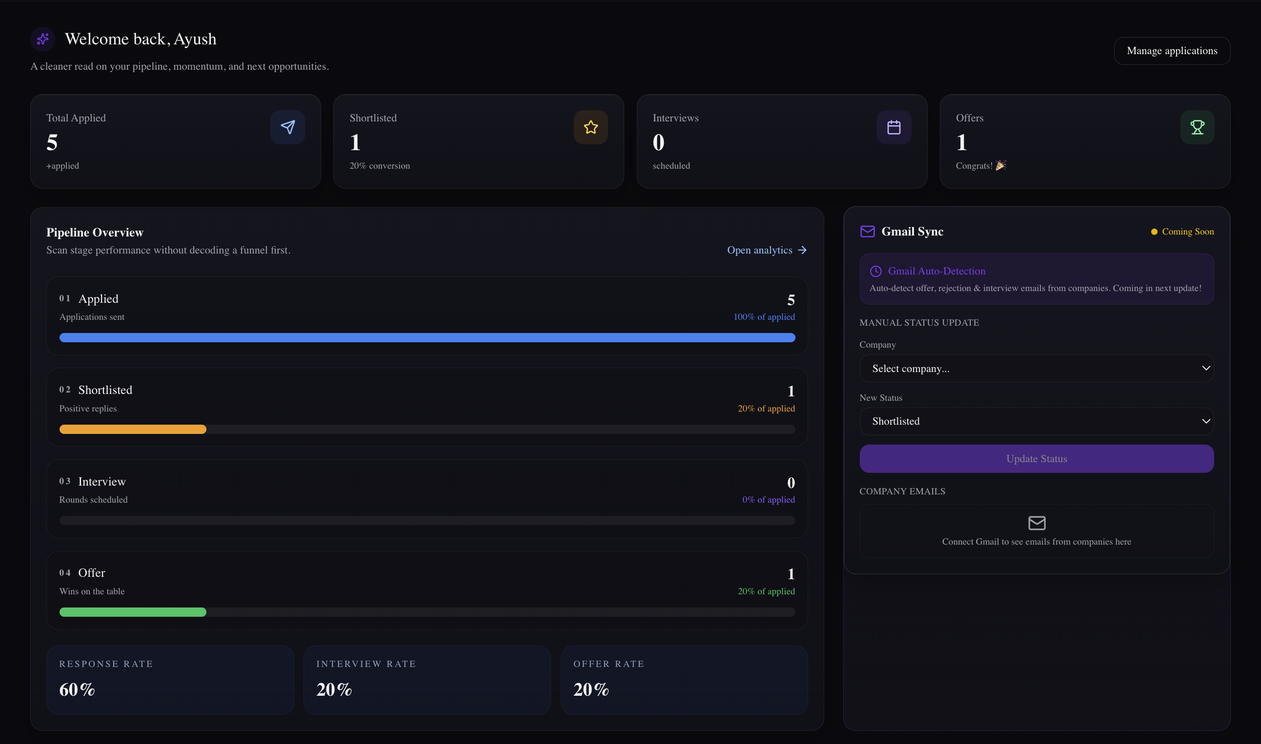Image resolution: width=1261 pixels, height=744 pixels.
Task: Open the New Status dropdown showing Shortlisted
Action: [x=1037, y=421]
